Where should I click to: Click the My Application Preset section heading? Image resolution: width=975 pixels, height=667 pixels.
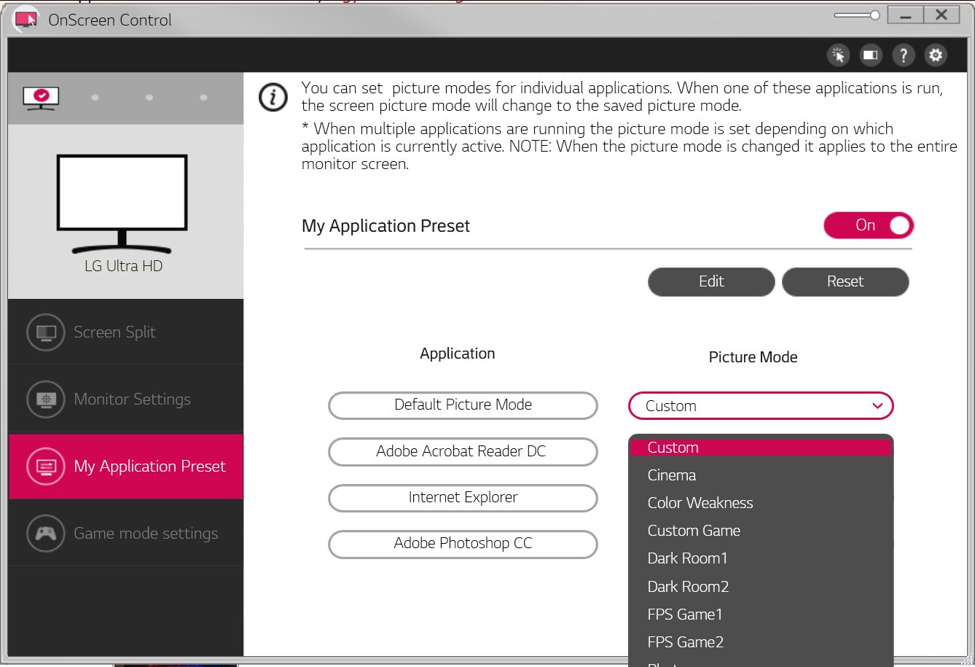coord(385,226)
